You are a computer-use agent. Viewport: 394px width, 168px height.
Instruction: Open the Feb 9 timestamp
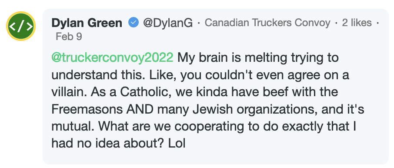coord(69,37)
